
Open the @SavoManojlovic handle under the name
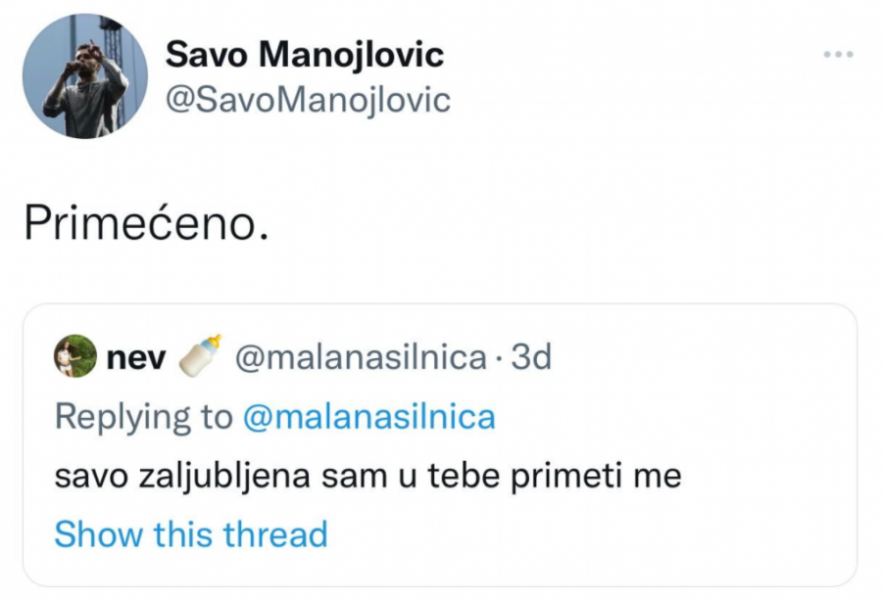[308, 99]
